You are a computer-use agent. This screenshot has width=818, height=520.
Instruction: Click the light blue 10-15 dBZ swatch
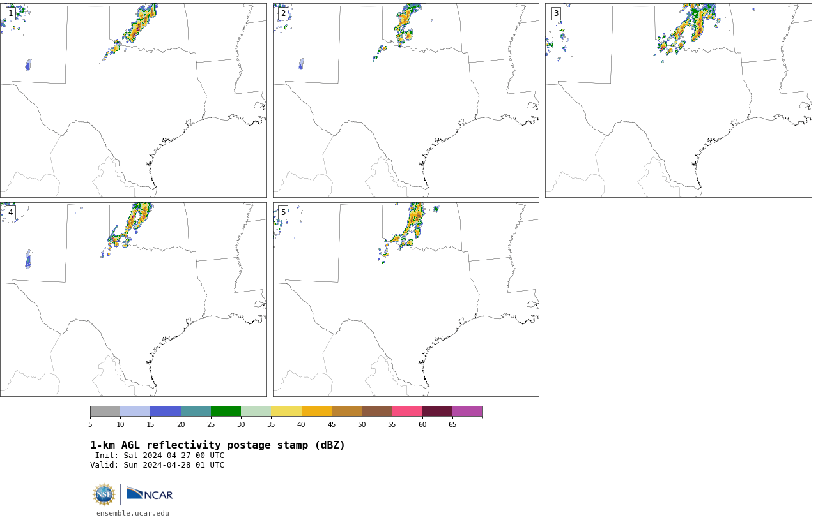click(x=135, y=411)
